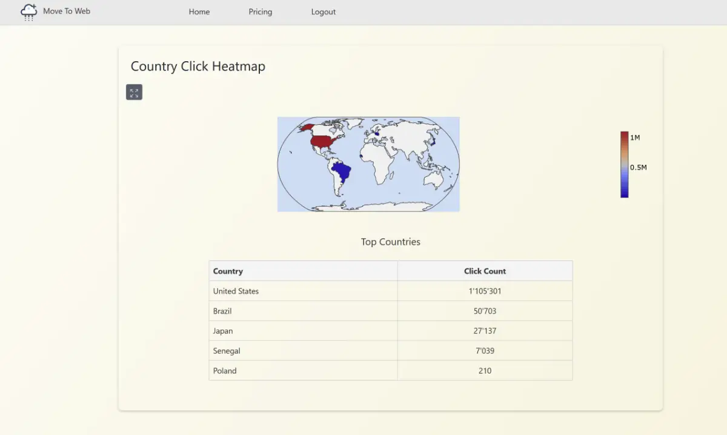The height and width of the screenshot is (435, 727).
Task: Expand the heatmap with the fullscreen icon
Action: pos(134,92)
